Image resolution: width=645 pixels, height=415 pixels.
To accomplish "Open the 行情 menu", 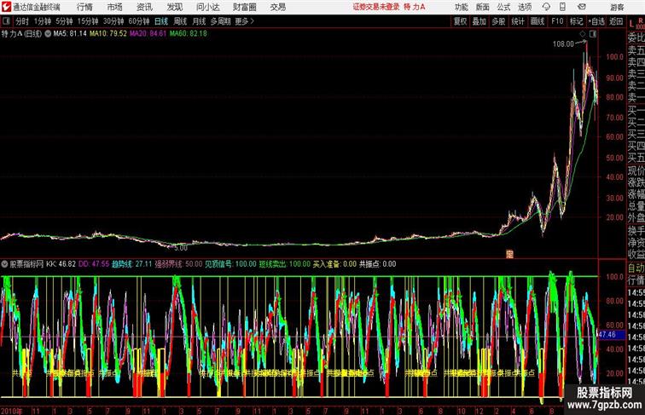I will [84, 7].
